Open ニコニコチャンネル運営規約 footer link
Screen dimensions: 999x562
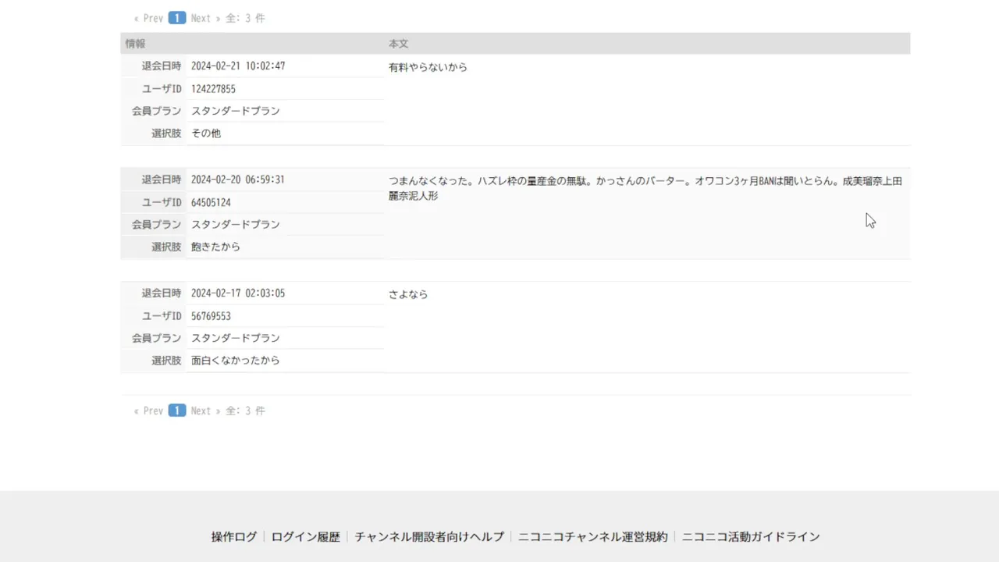[x=593, y=537]
